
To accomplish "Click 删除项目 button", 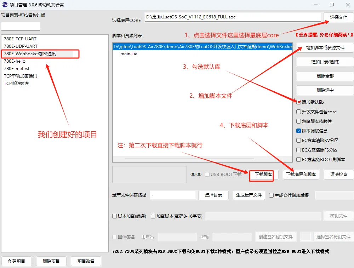I will click(51, 261).
